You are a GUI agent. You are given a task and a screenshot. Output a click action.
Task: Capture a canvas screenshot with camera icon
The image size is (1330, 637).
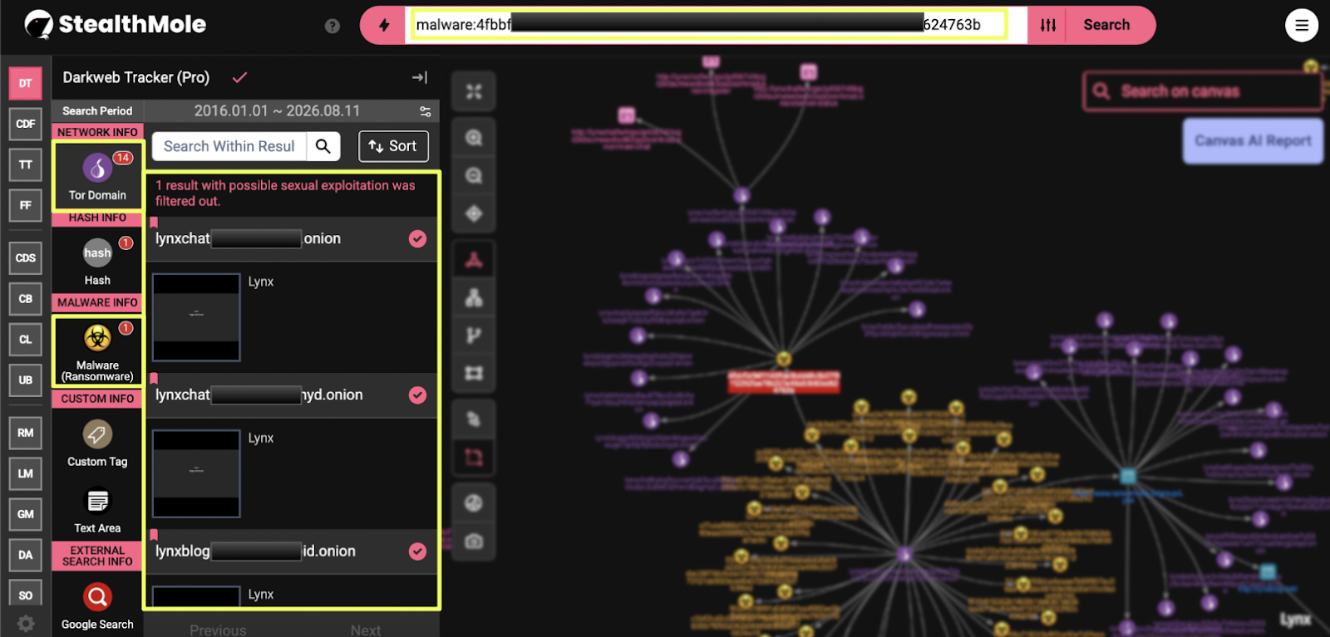click(x=474, y=541)
